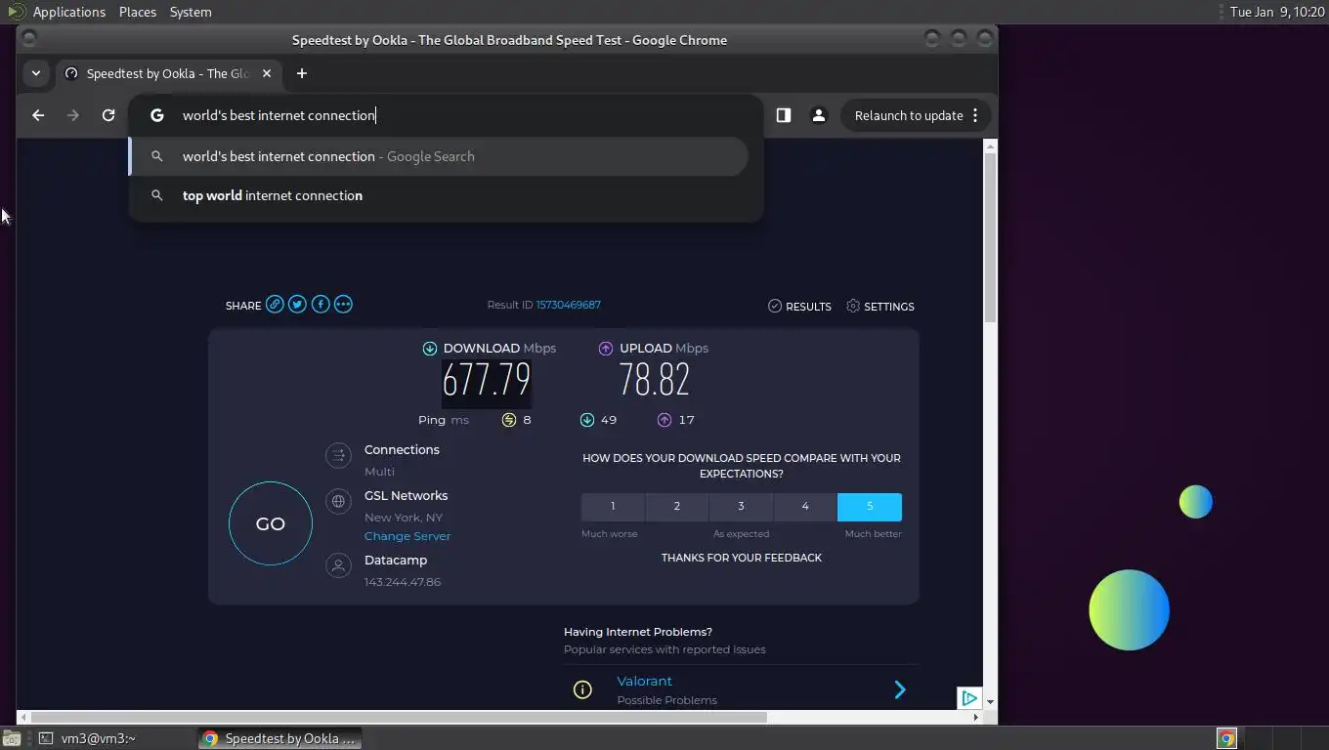Share result on Twitter icon

(x=297, y=305)
